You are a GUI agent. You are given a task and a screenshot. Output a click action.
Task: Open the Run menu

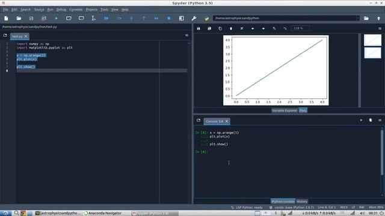[x=50, y=10]
